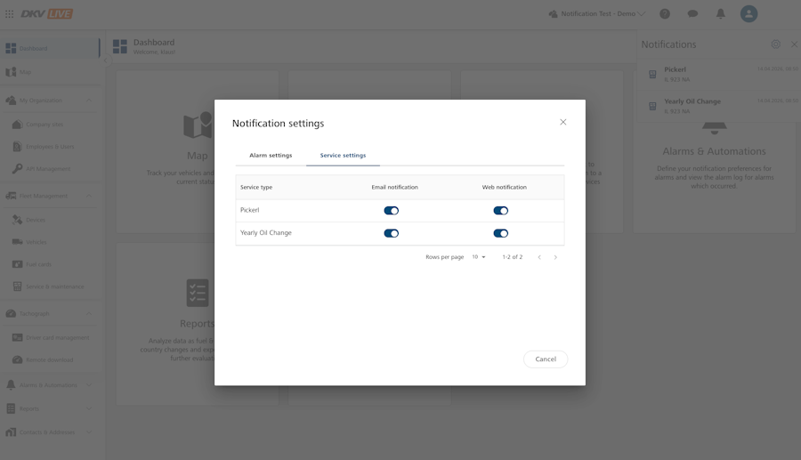Viewport: 801px width, 460px height.
Task: Toggle Pickerl email notification switch
Action: [x=392, y=210]
